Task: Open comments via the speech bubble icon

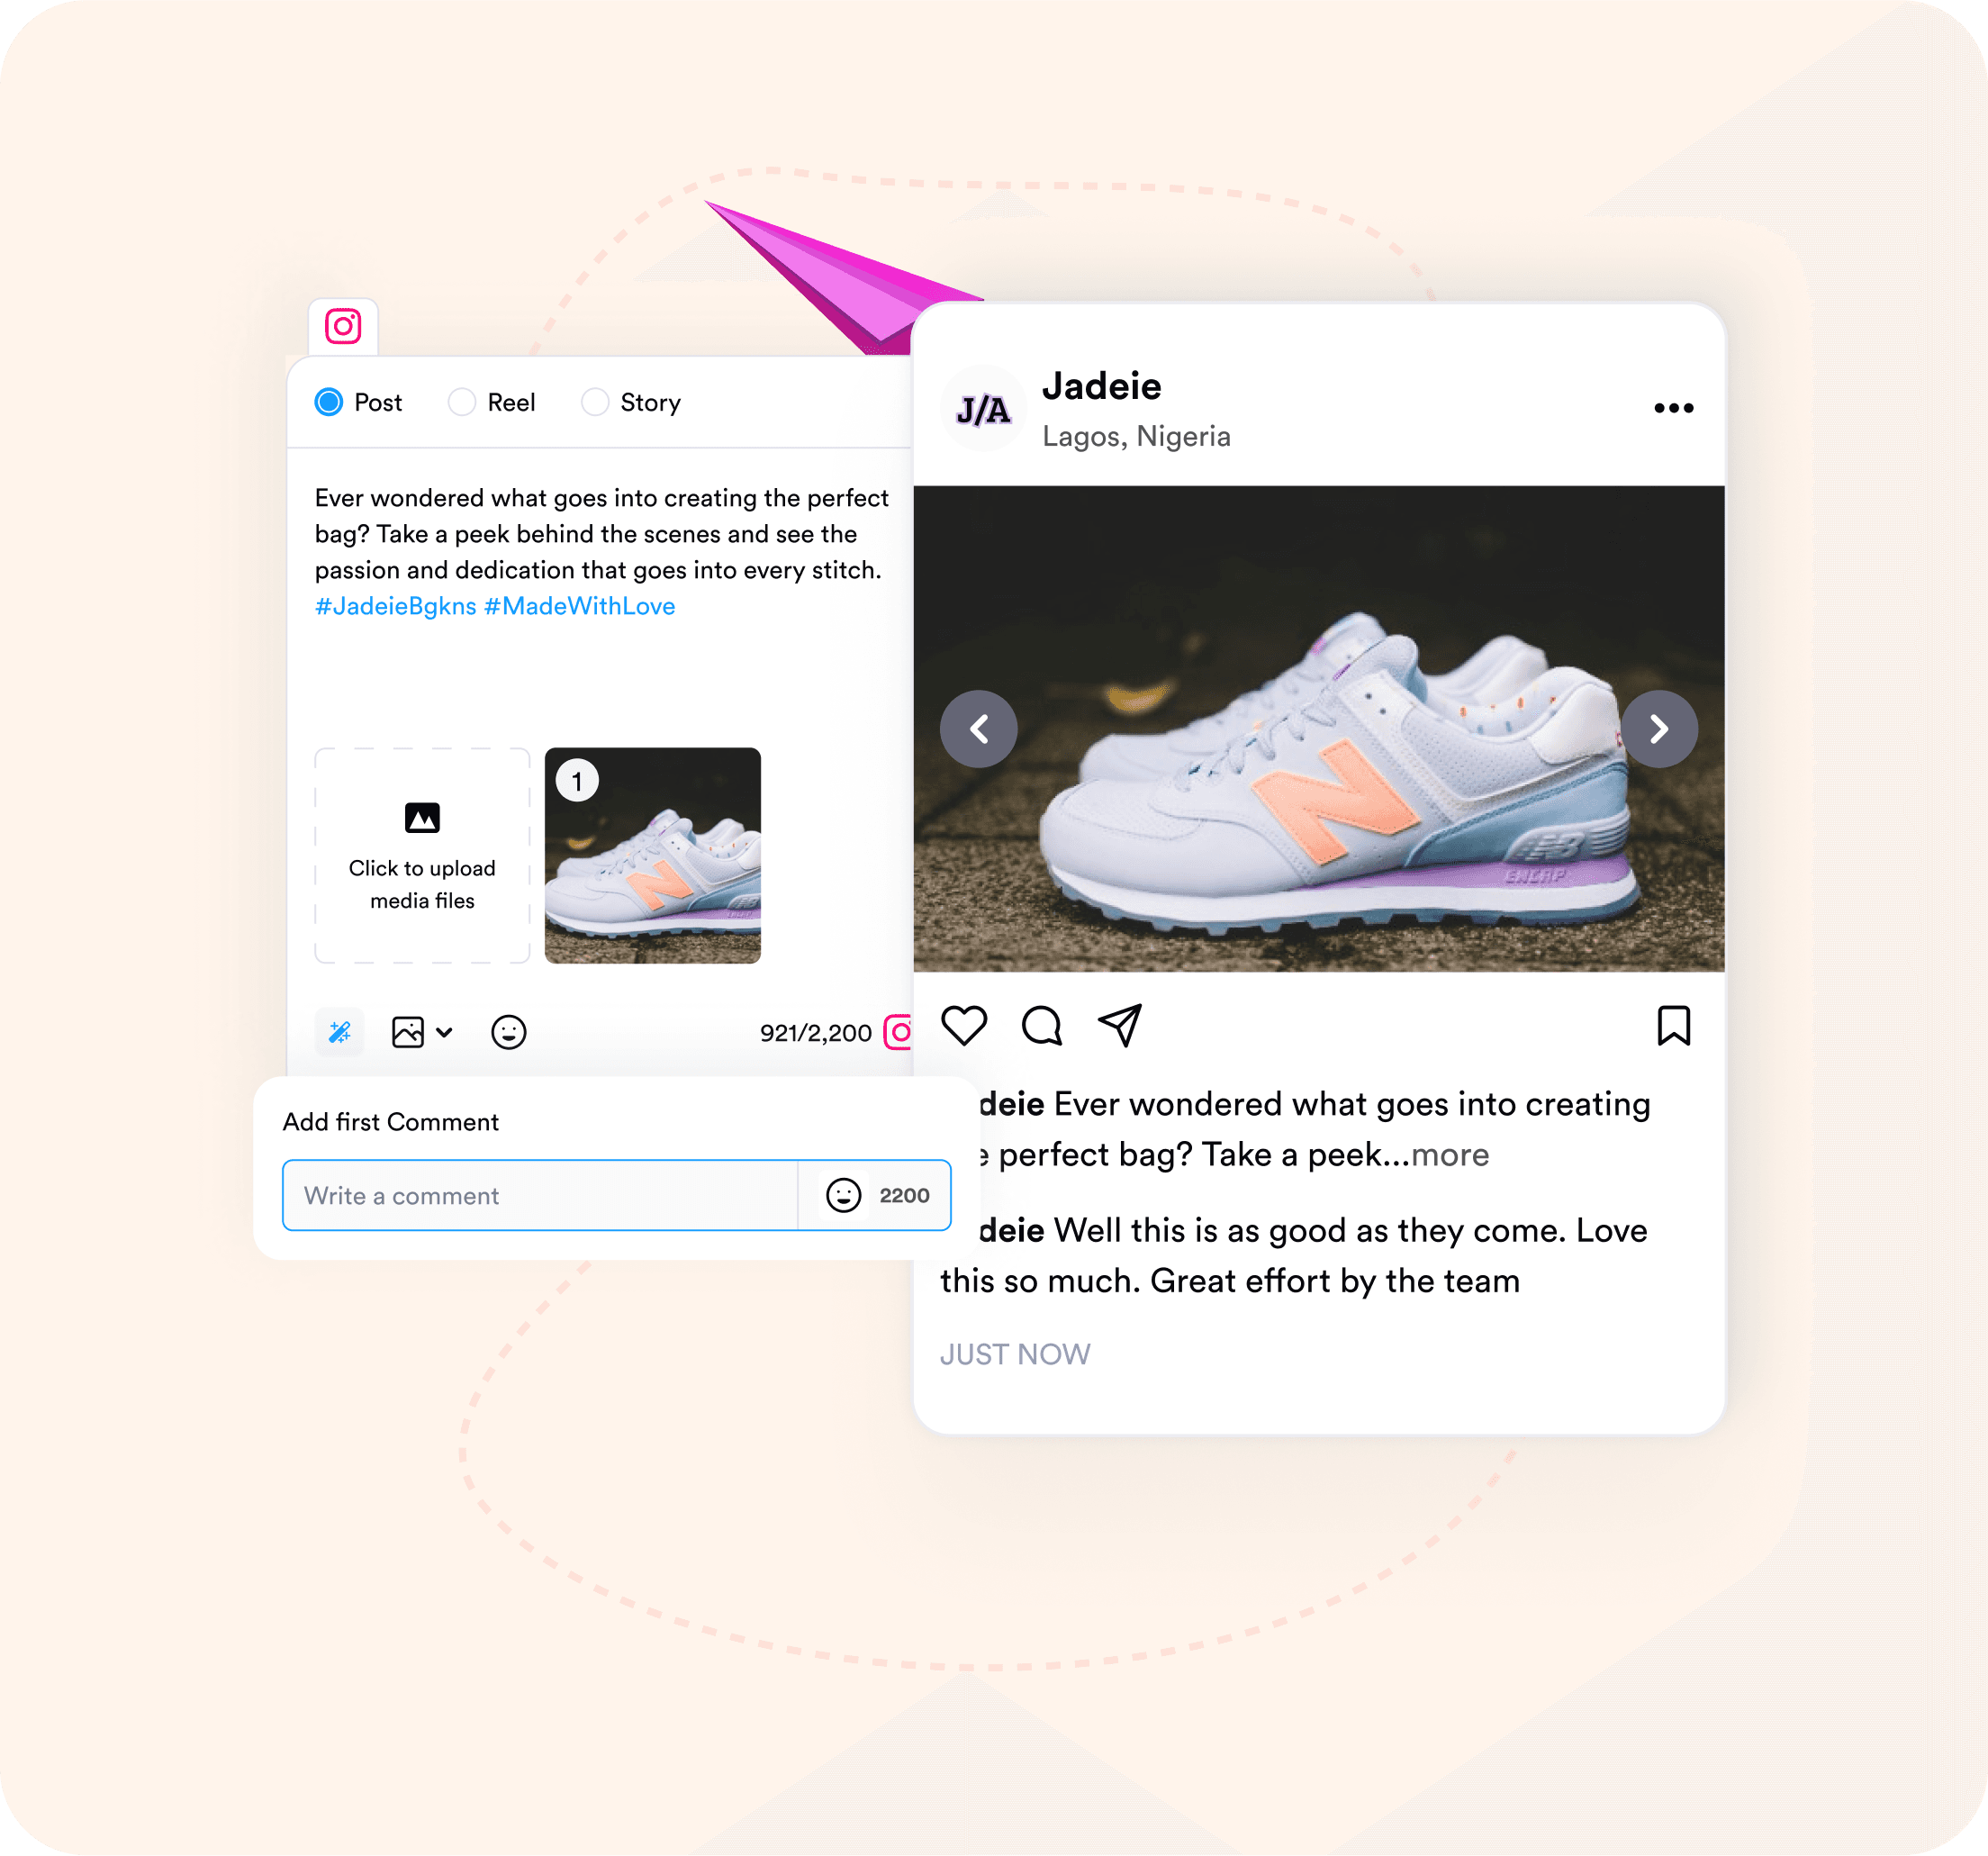Action: [1043, 1025]
